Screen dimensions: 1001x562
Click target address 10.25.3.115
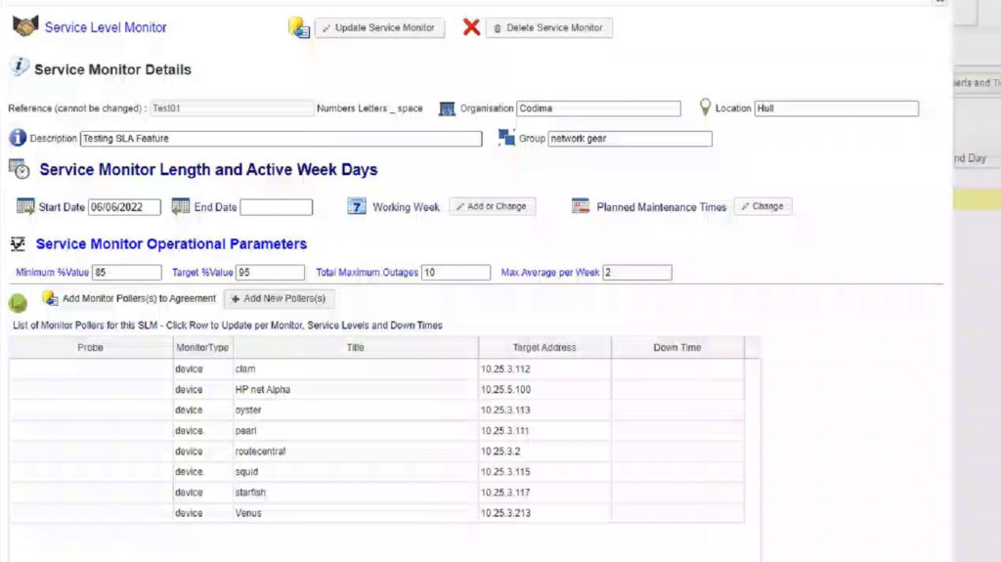(505, 472)
